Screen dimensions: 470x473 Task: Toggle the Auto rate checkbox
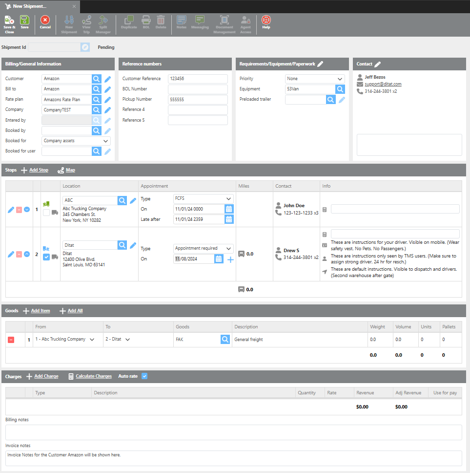point(144,376)
